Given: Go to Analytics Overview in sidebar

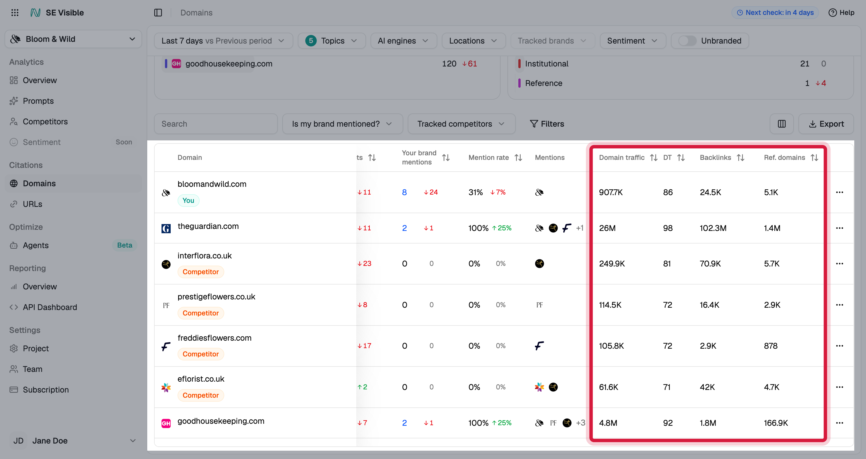Looking at the screenshot, I should 40,80.
